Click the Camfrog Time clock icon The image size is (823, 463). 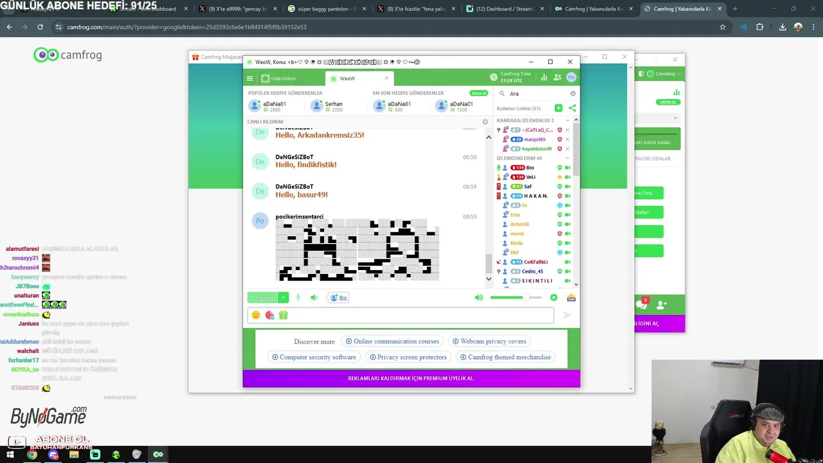point(494,77)
